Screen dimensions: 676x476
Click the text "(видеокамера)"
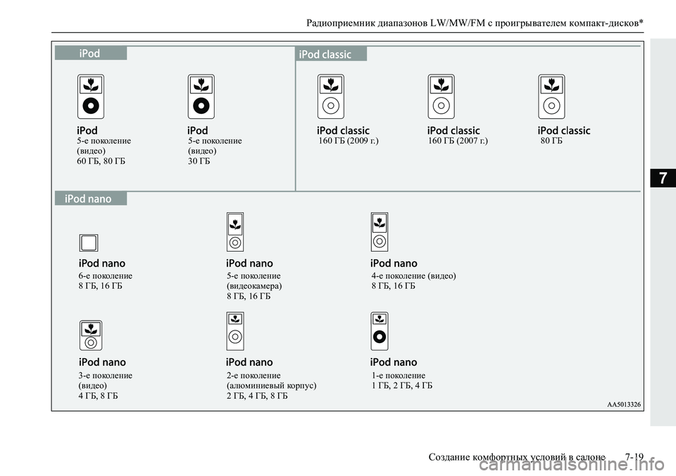tap(254, 286)
